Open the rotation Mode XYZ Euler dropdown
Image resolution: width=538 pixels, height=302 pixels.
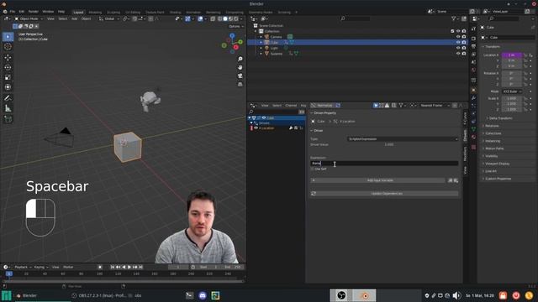tap(512, 91)
